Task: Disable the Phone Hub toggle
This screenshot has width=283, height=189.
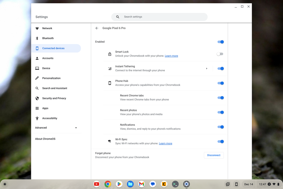Action: pos(221,83)
